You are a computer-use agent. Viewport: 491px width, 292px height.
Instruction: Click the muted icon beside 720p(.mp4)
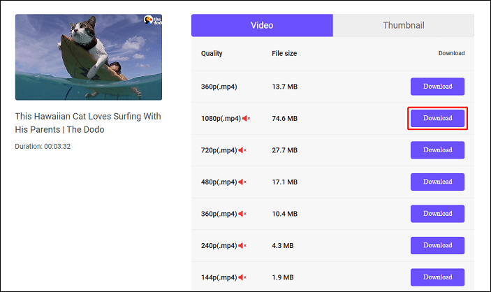[x=242, y=150]
